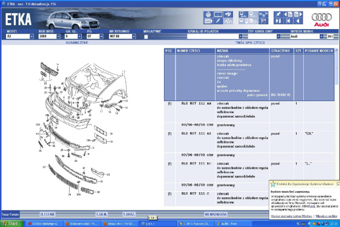
Task: Click the skip-forward bar icon
Action: [278, 21]
